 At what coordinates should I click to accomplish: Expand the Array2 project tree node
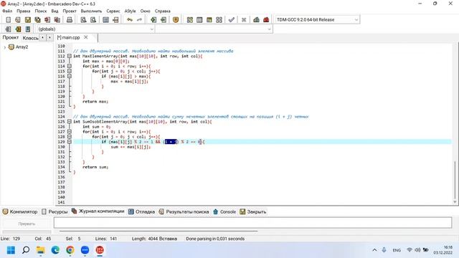pos(4,47)
